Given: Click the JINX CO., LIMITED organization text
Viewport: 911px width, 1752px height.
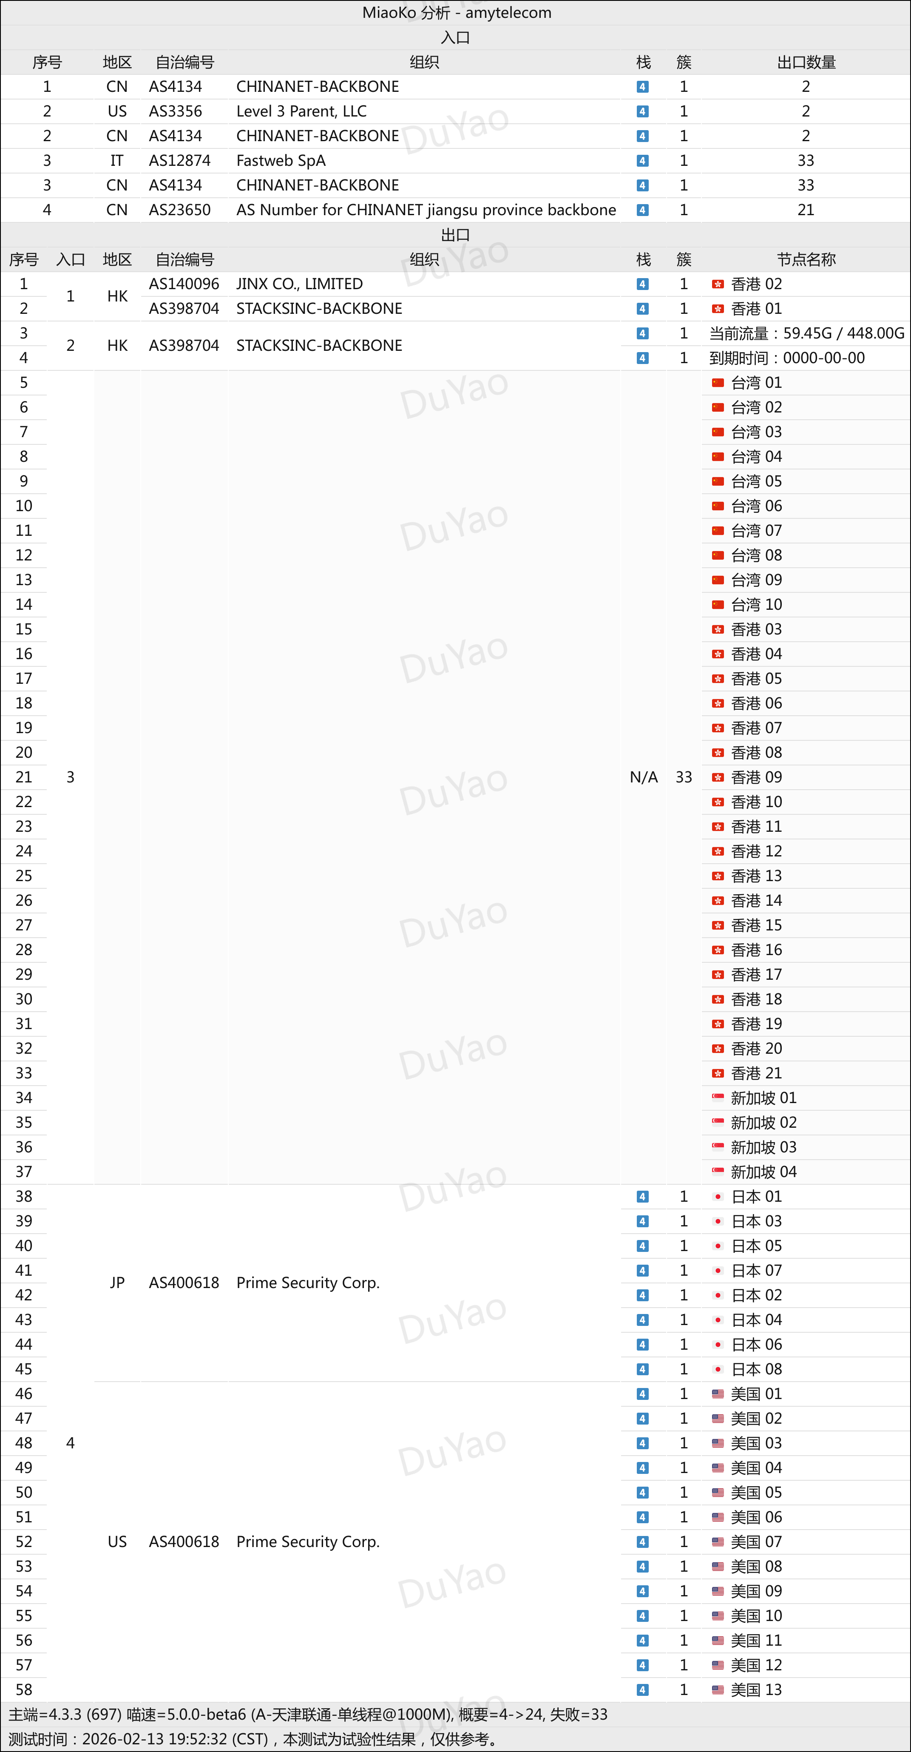Looking at the screenshot, I should click(299, 284).
